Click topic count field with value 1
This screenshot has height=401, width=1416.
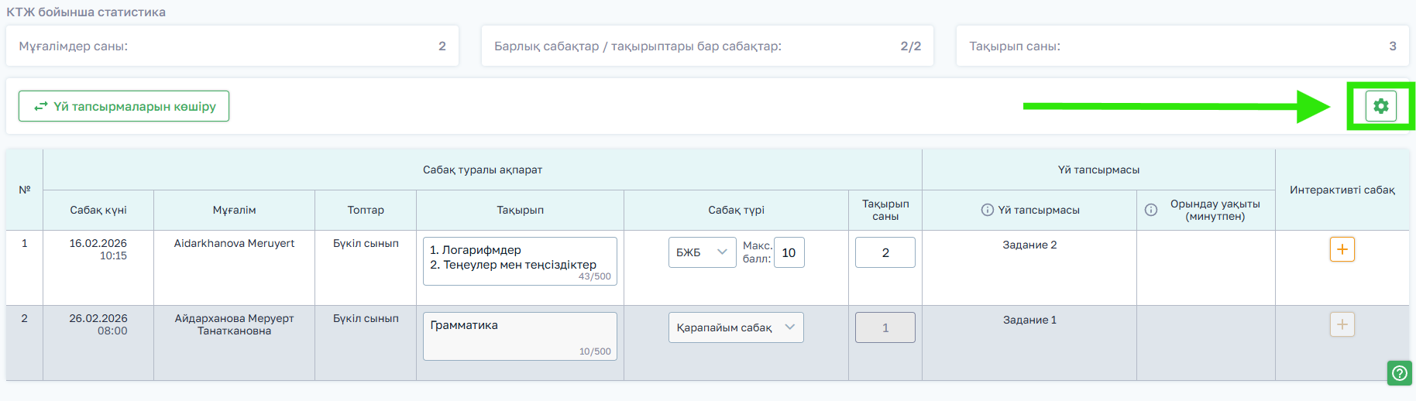click(885, 327)
